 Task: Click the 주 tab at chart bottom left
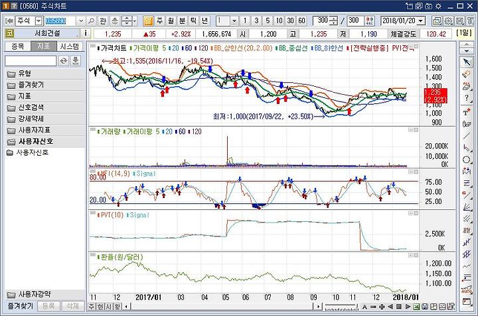(x=92, y=307)
